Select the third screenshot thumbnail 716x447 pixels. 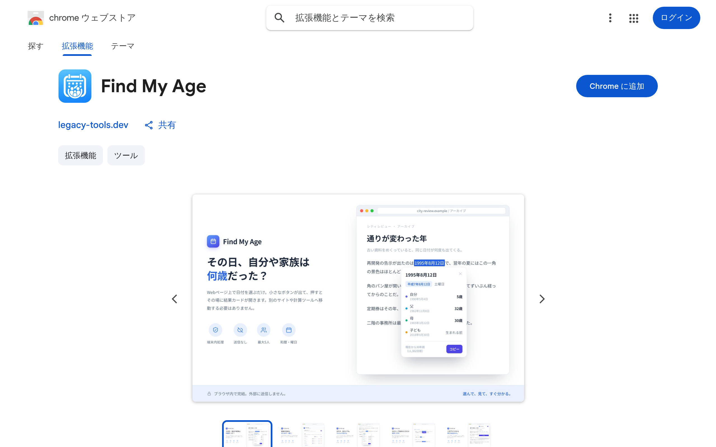coord(358,434)
